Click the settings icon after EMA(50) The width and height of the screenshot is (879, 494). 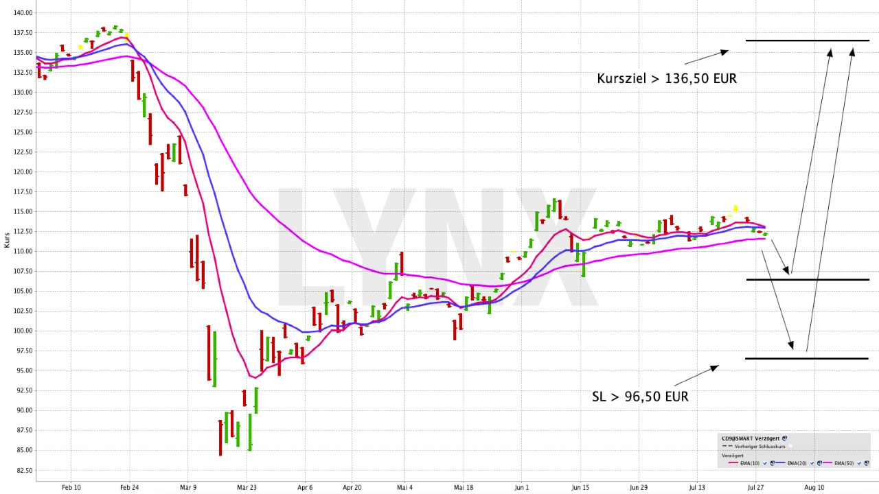(867, 463)
